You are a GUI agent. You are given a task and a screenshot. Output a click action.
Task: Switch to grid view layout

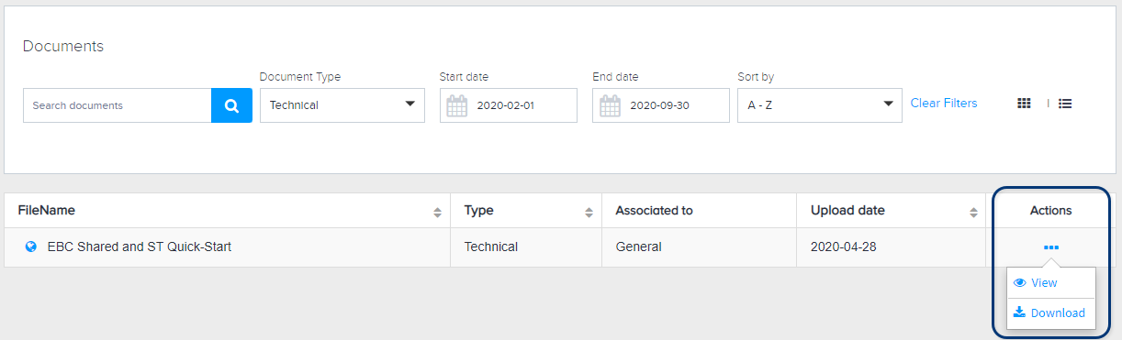coord(1024,104)
